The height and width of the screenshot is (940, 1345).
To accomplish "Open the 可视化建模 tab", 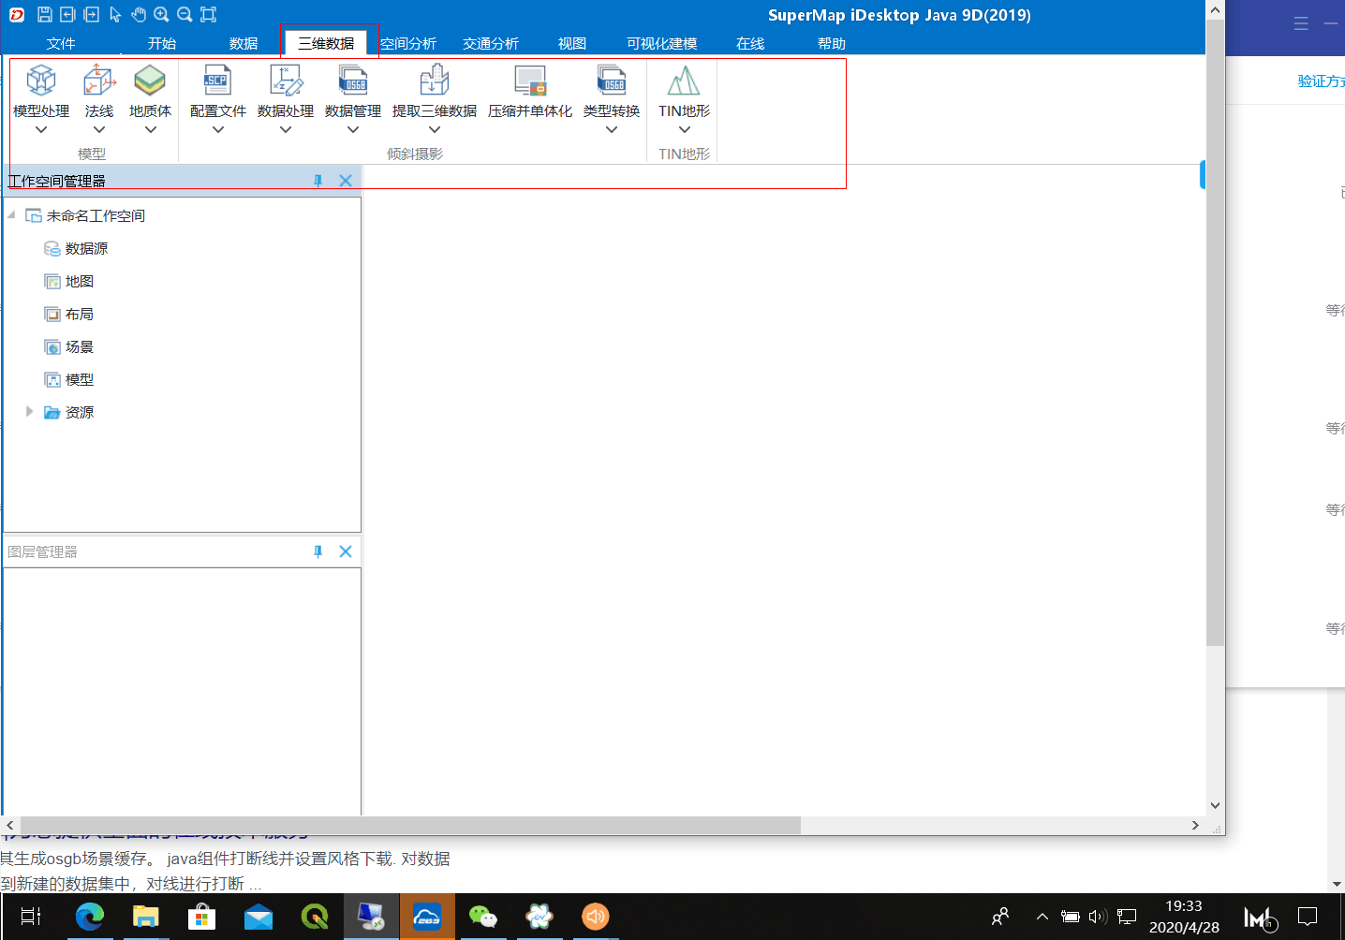I will point(662,44).
